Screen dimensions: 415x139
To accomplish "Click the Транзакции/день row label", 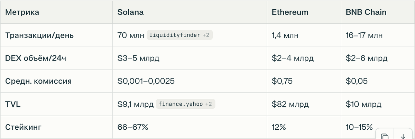I will tap(39, 35).
